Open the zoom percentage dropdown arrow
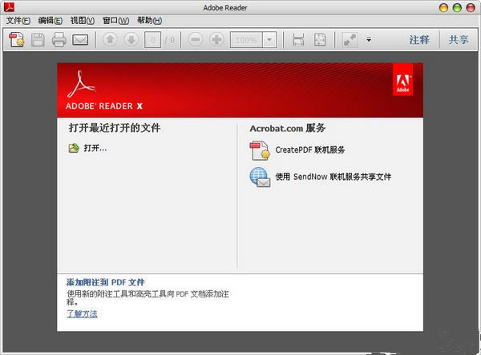 tap(269, 40)
